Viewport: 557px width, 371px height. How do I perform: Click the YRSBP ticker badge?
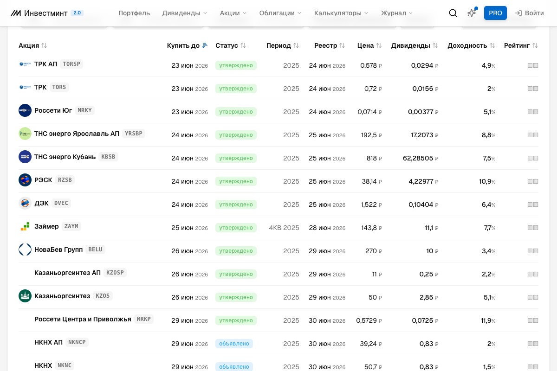pyautogui.click(x=134, y=134)
